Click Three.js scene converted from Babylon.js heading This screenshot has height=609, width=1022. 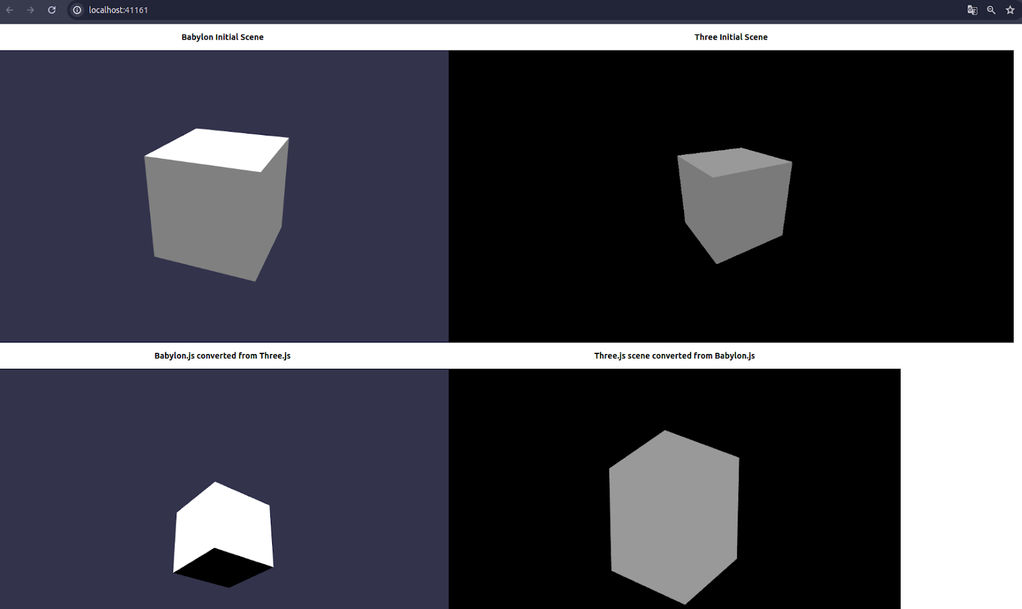pyautogui.click(x=675, y=356)
